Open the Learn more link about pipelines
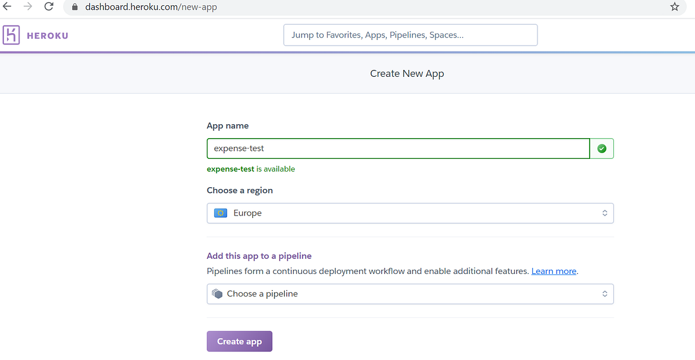The height and width of the screenshot is (360, 695). (x=553, y=270)
